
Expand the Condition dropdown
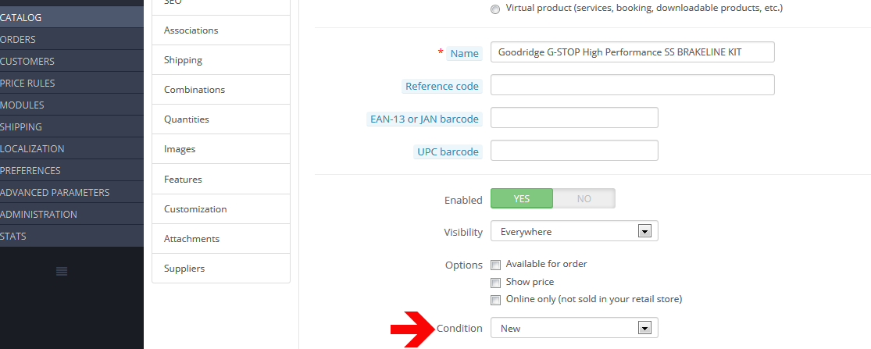(x=574, y=329)
